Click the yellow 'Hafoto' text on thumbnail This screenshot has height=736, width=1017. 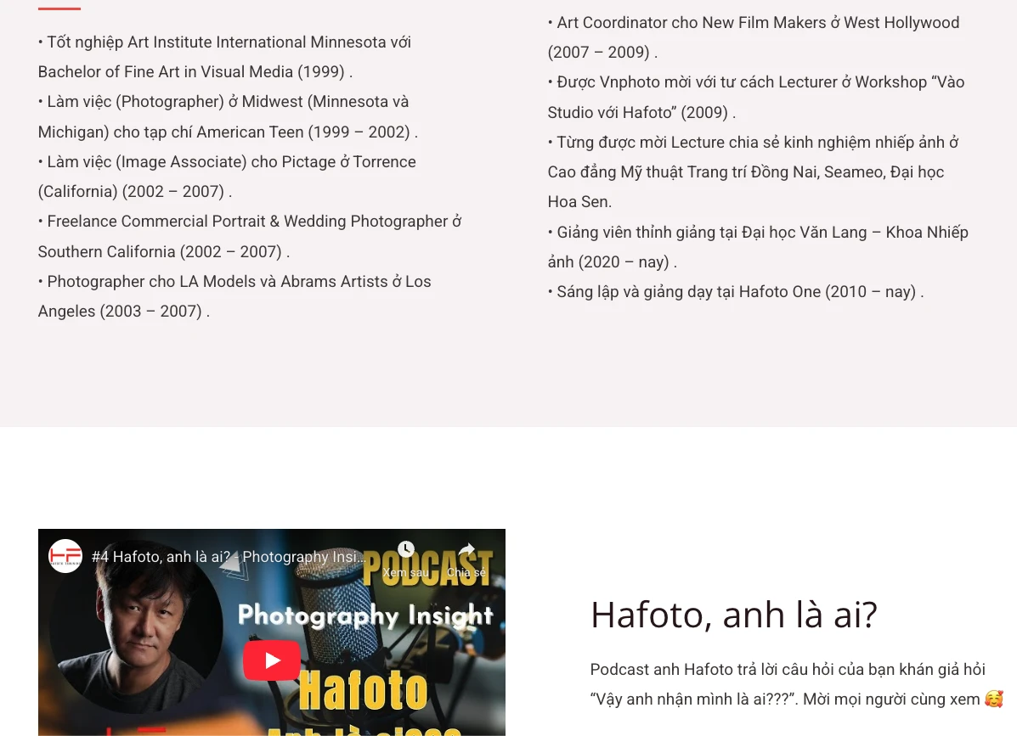(363, 691)
